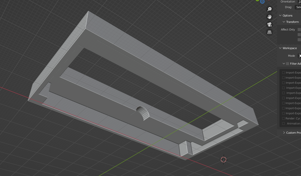Enable the Animation add-on checkbox
The height and width of the screenshot is (176, 301).
(283, 124)
